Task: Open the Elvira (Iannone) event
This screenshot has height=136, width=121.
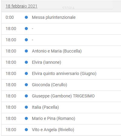Action: (x=47, y=62)
